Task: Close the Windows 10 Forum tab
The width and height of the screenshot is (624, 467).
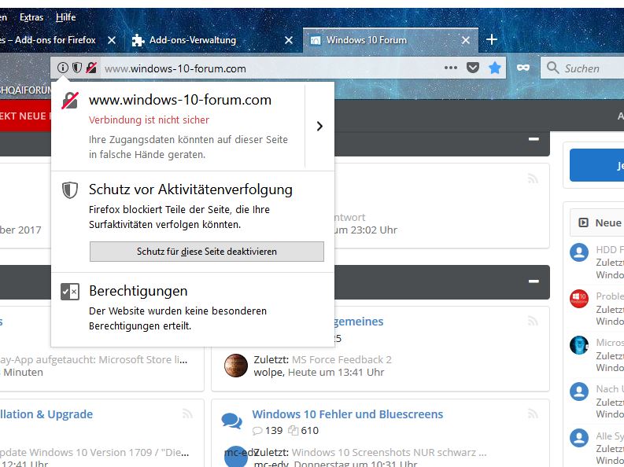Action: (x=466, y=40)
